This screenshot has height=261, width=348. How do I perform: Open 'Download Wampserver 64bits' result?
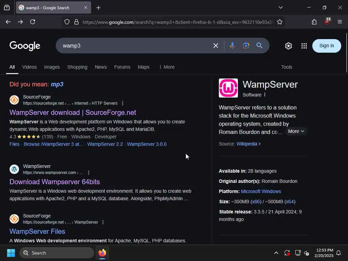pos(55,182)
